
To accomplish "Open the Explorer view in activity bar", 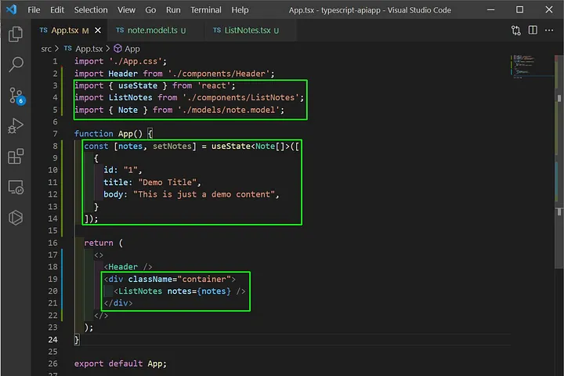I will [x=16, y=34].
